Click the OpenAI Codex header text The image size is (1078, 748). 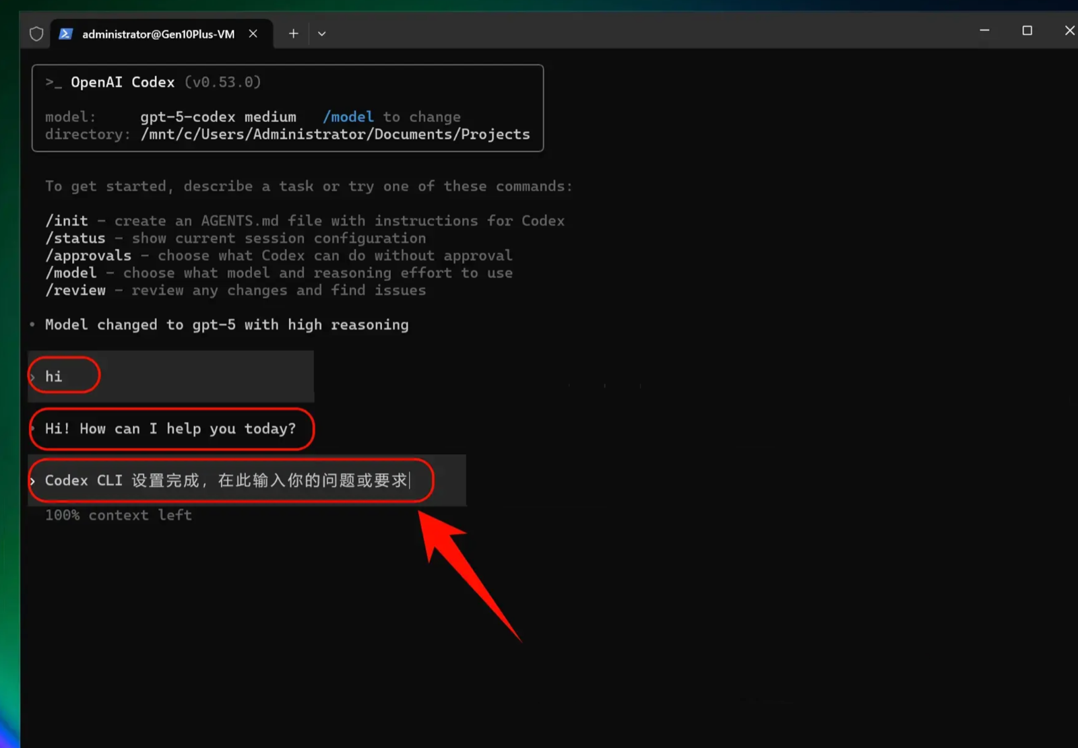click(x=123, y=82)
